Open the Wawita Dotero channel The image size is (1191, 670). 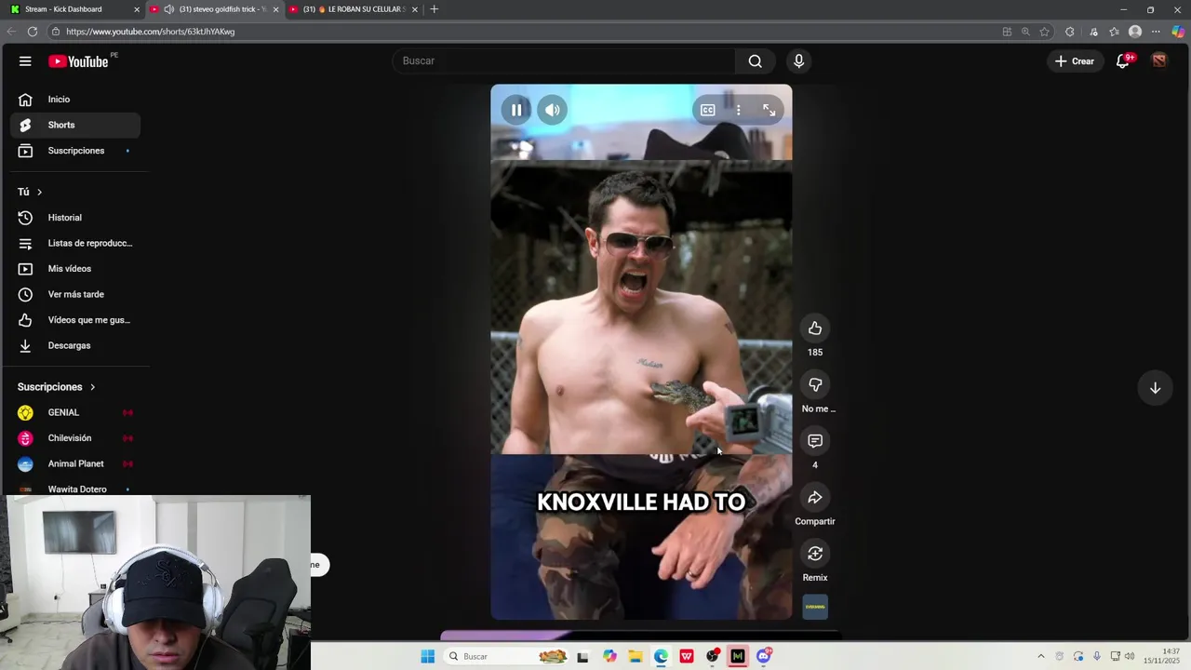pyautogui.click(x=75, y=489)
